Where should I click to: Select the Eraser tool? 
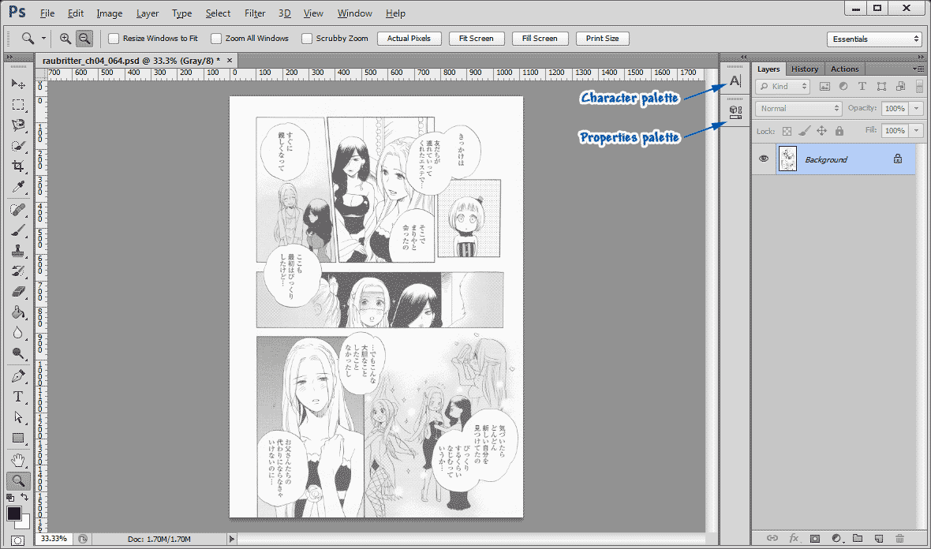18,291
